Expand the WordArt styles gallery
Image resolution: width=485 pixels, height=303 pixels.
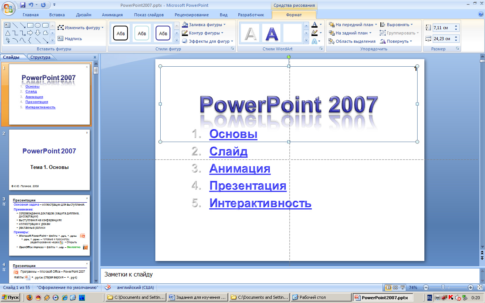[306, 41]
